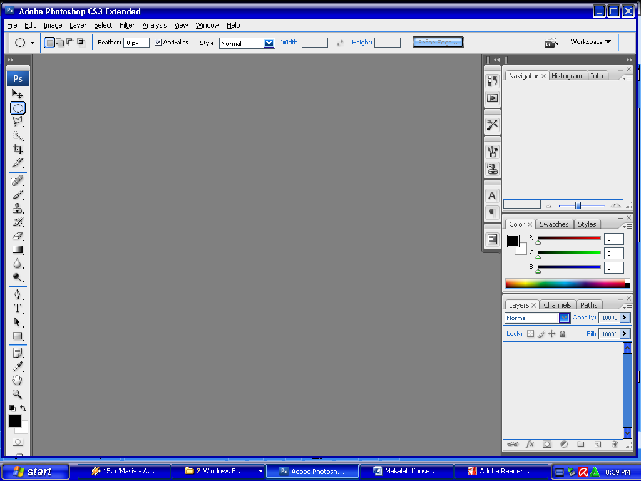Open the Image menu
This screenshot has height=481, width=641.
[x=53, y=25]
